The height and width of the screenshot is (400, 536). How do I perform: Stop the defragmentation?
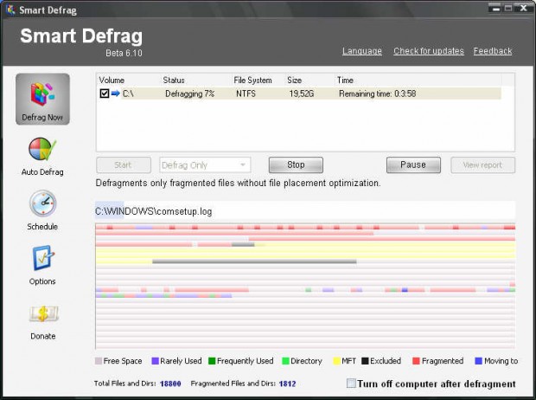296,165
